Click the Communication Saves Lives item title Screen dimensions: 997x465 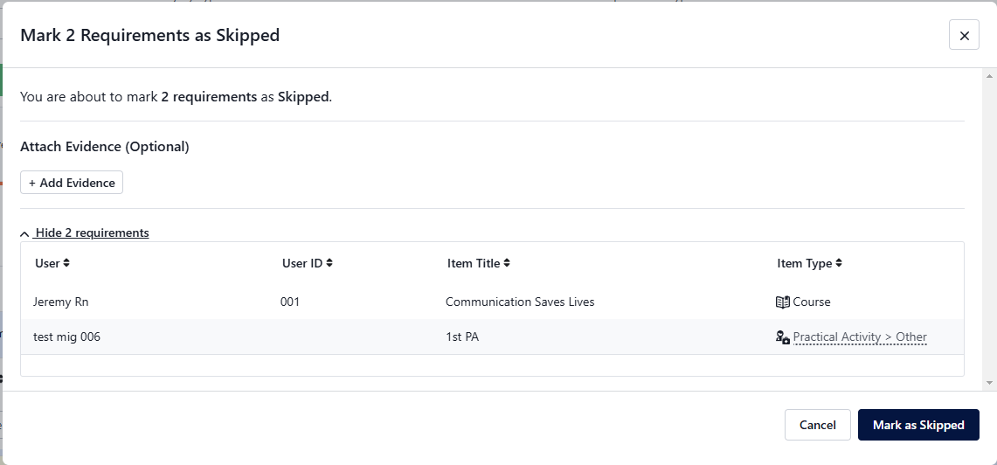[520, 302]
